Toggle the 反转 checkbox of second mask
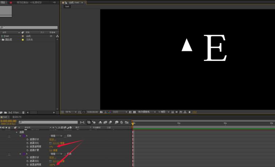Viewport: 275px width, 167px height. click(65, 154)
